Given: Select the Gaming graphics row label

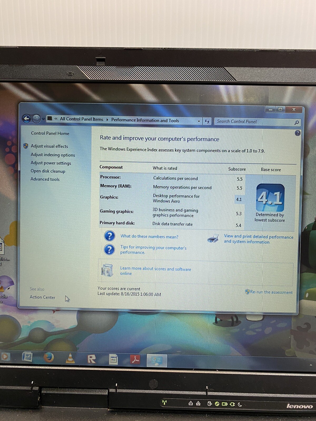Looking at the screenshot, I should coord(117,211).
